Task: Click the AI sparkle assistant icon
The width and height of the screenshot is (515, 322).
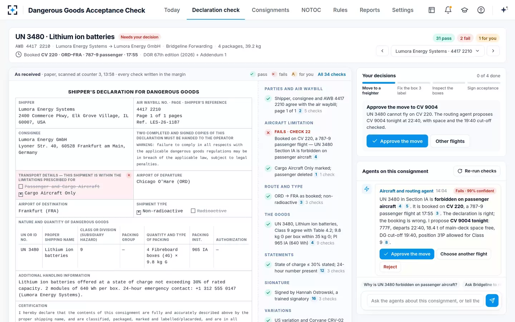Action: (x=504, y=10)
